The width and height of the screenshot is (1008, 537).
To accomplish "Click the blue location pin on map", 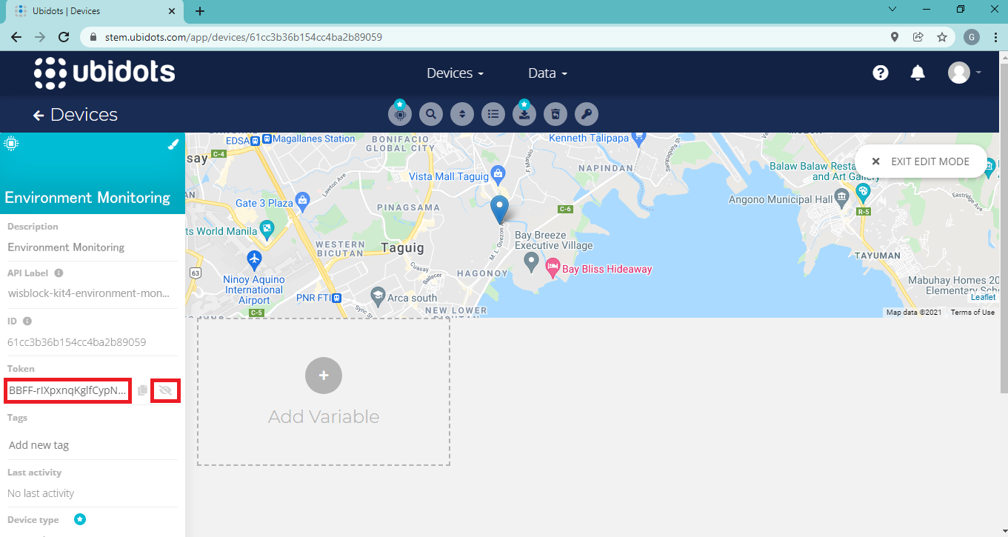I will (500, 209).
